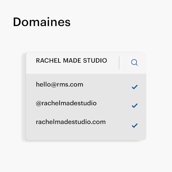
Task: Select the @rachelmadestudio handle result
Action: click(x=86, y=103)
